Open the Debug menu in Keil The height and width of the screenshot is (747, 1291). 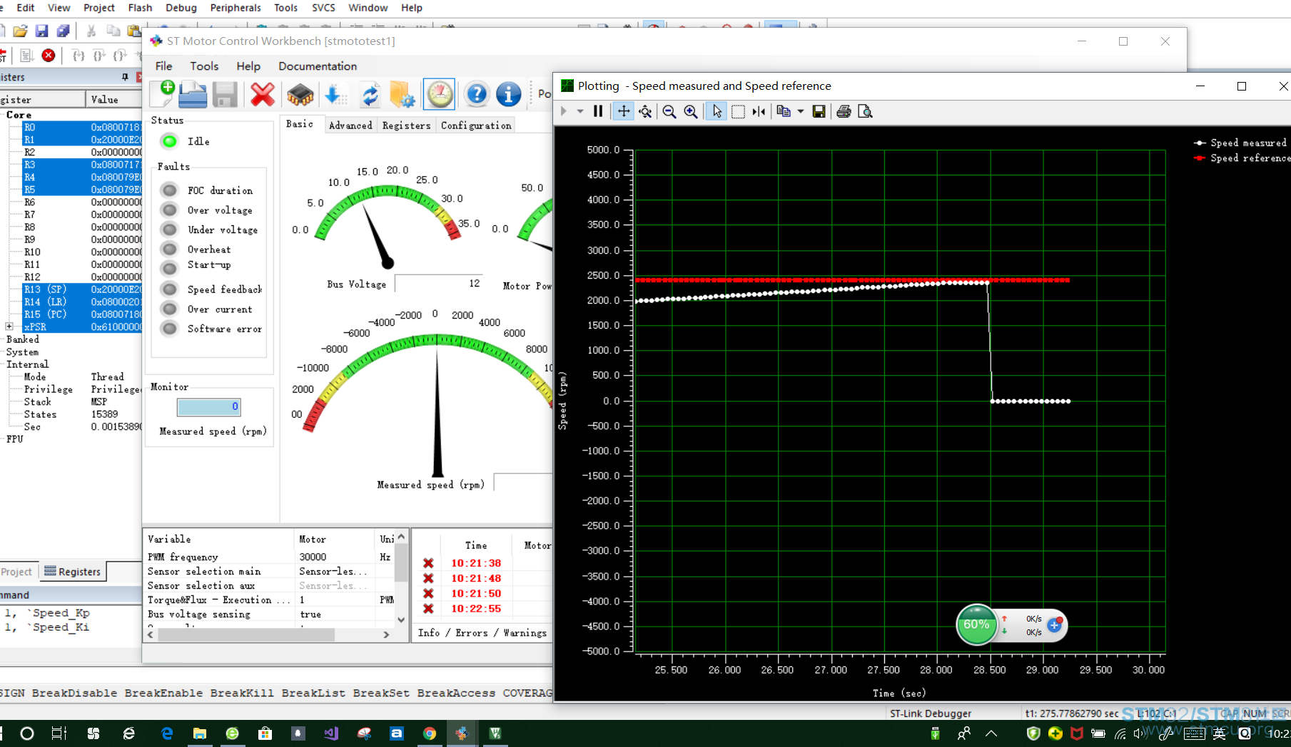point(181,8)
